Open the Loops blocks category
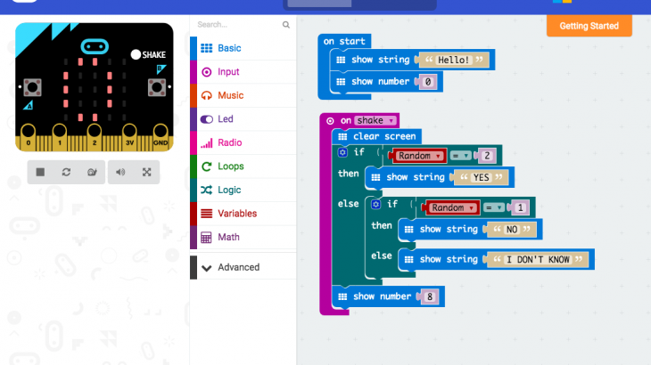Screen dimensions: 651x365 [x=243, y=166]
